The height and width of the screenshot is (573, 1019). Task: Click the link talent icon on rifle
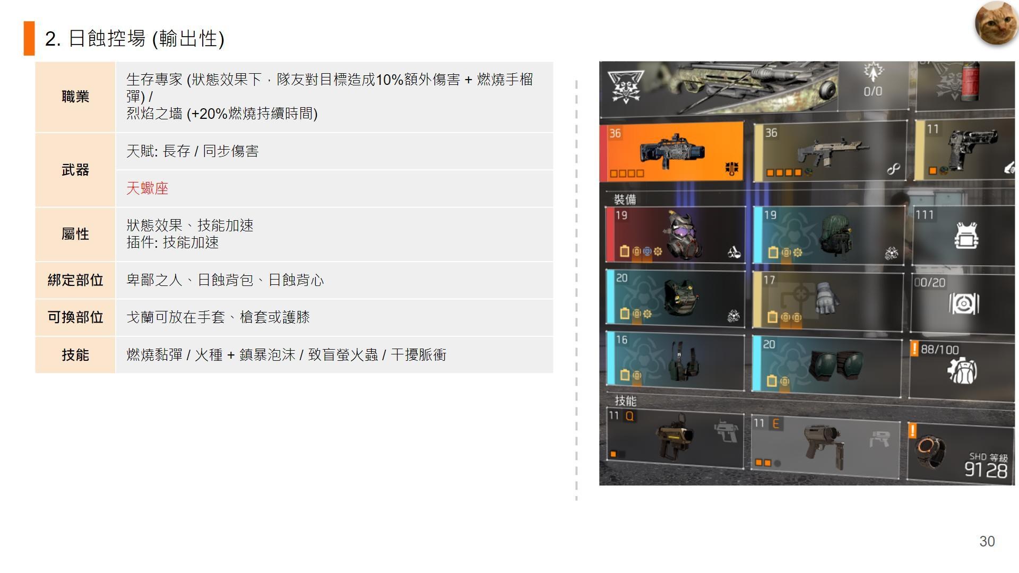click(x=894, y=169)
